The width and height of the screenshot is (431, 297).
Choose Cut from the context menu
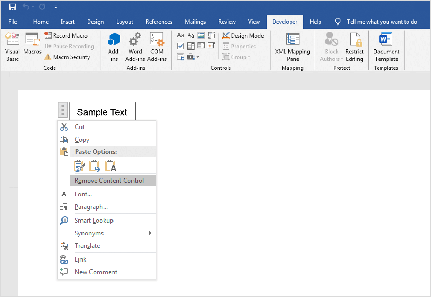(x=107, y=127)
